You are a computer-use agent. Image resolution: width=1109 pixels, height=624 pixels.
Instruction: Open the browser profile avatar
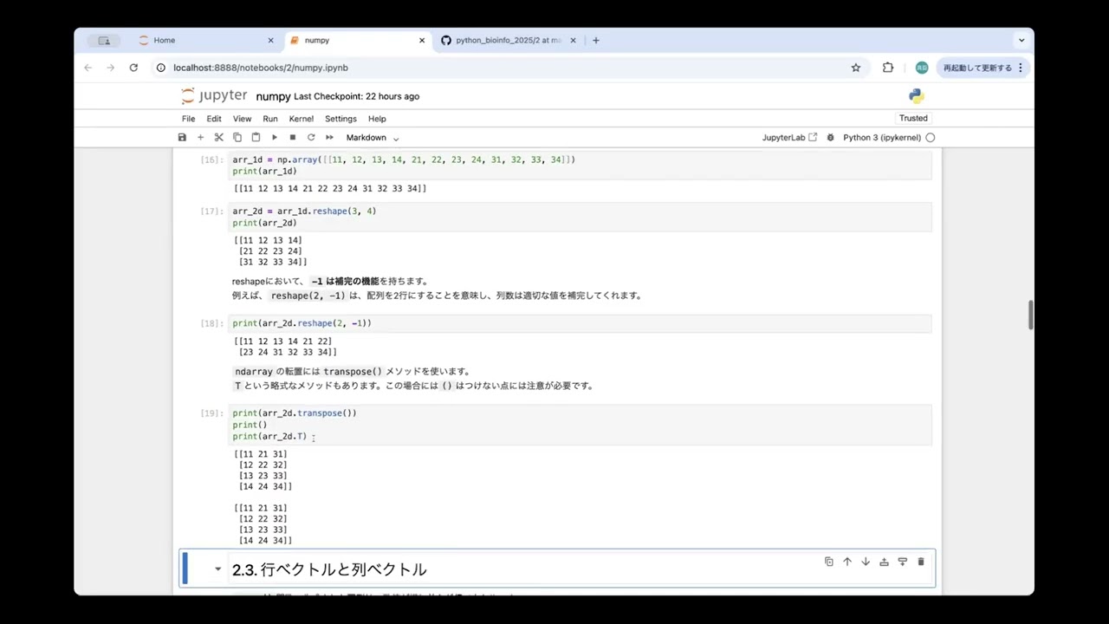point(922,68)
